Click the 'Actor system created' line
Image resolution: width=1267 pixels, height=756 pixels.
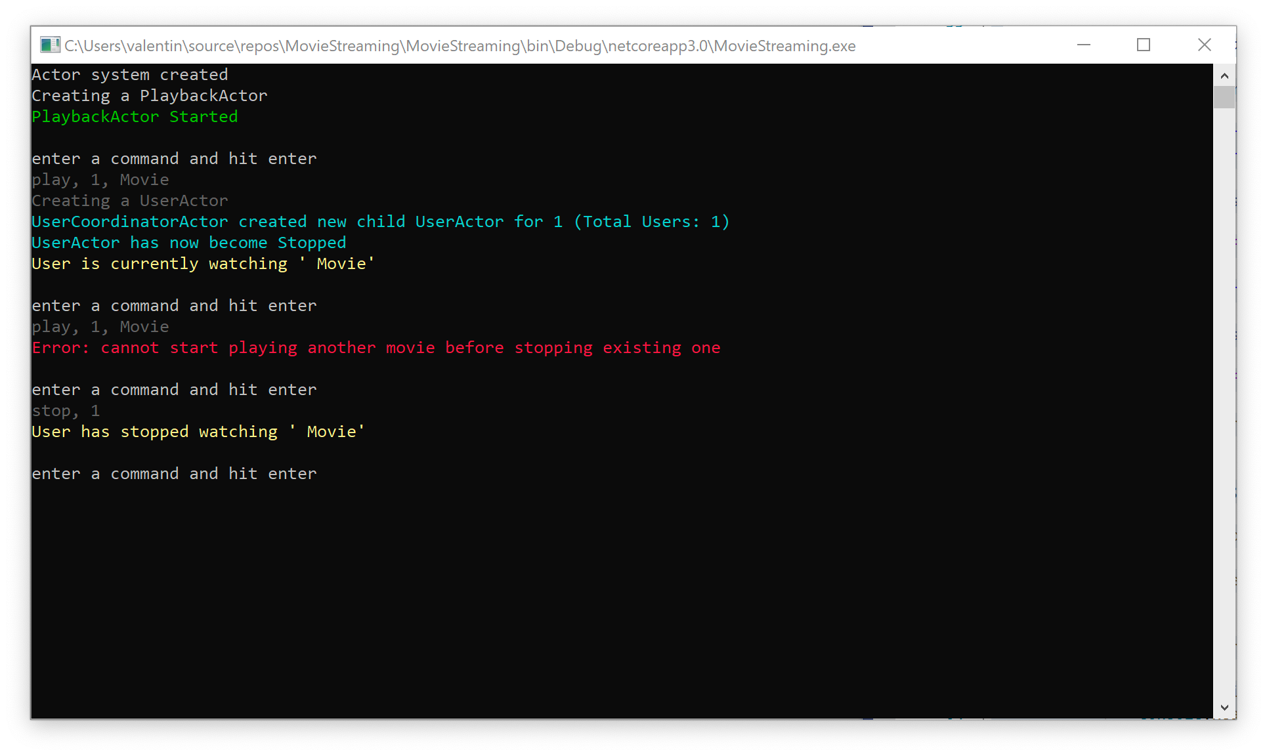click(x=129, y=75)
